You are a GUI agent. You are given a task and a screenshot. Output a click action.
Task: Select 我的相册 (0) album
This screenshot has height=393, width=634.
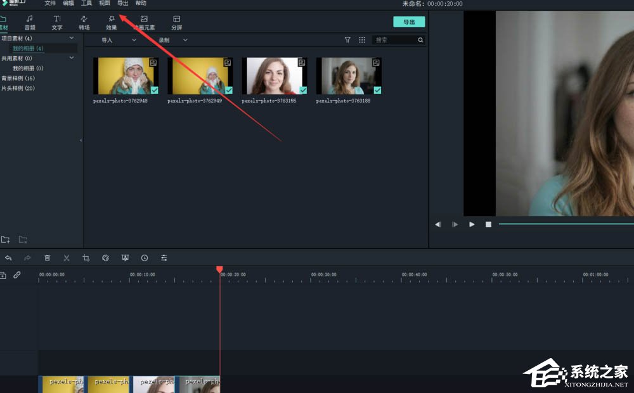[28, 68]
